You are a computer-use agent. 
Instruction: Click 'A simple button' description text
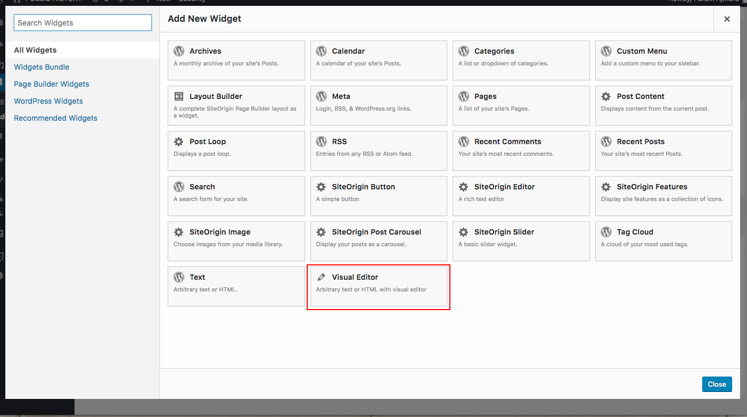(338, 199)
